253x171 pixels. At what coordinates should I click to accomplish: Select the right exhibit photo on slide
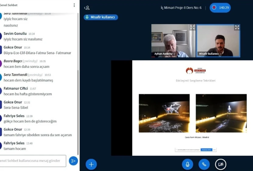pos(221,113)
